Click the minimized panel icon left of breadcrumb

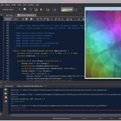1,82
